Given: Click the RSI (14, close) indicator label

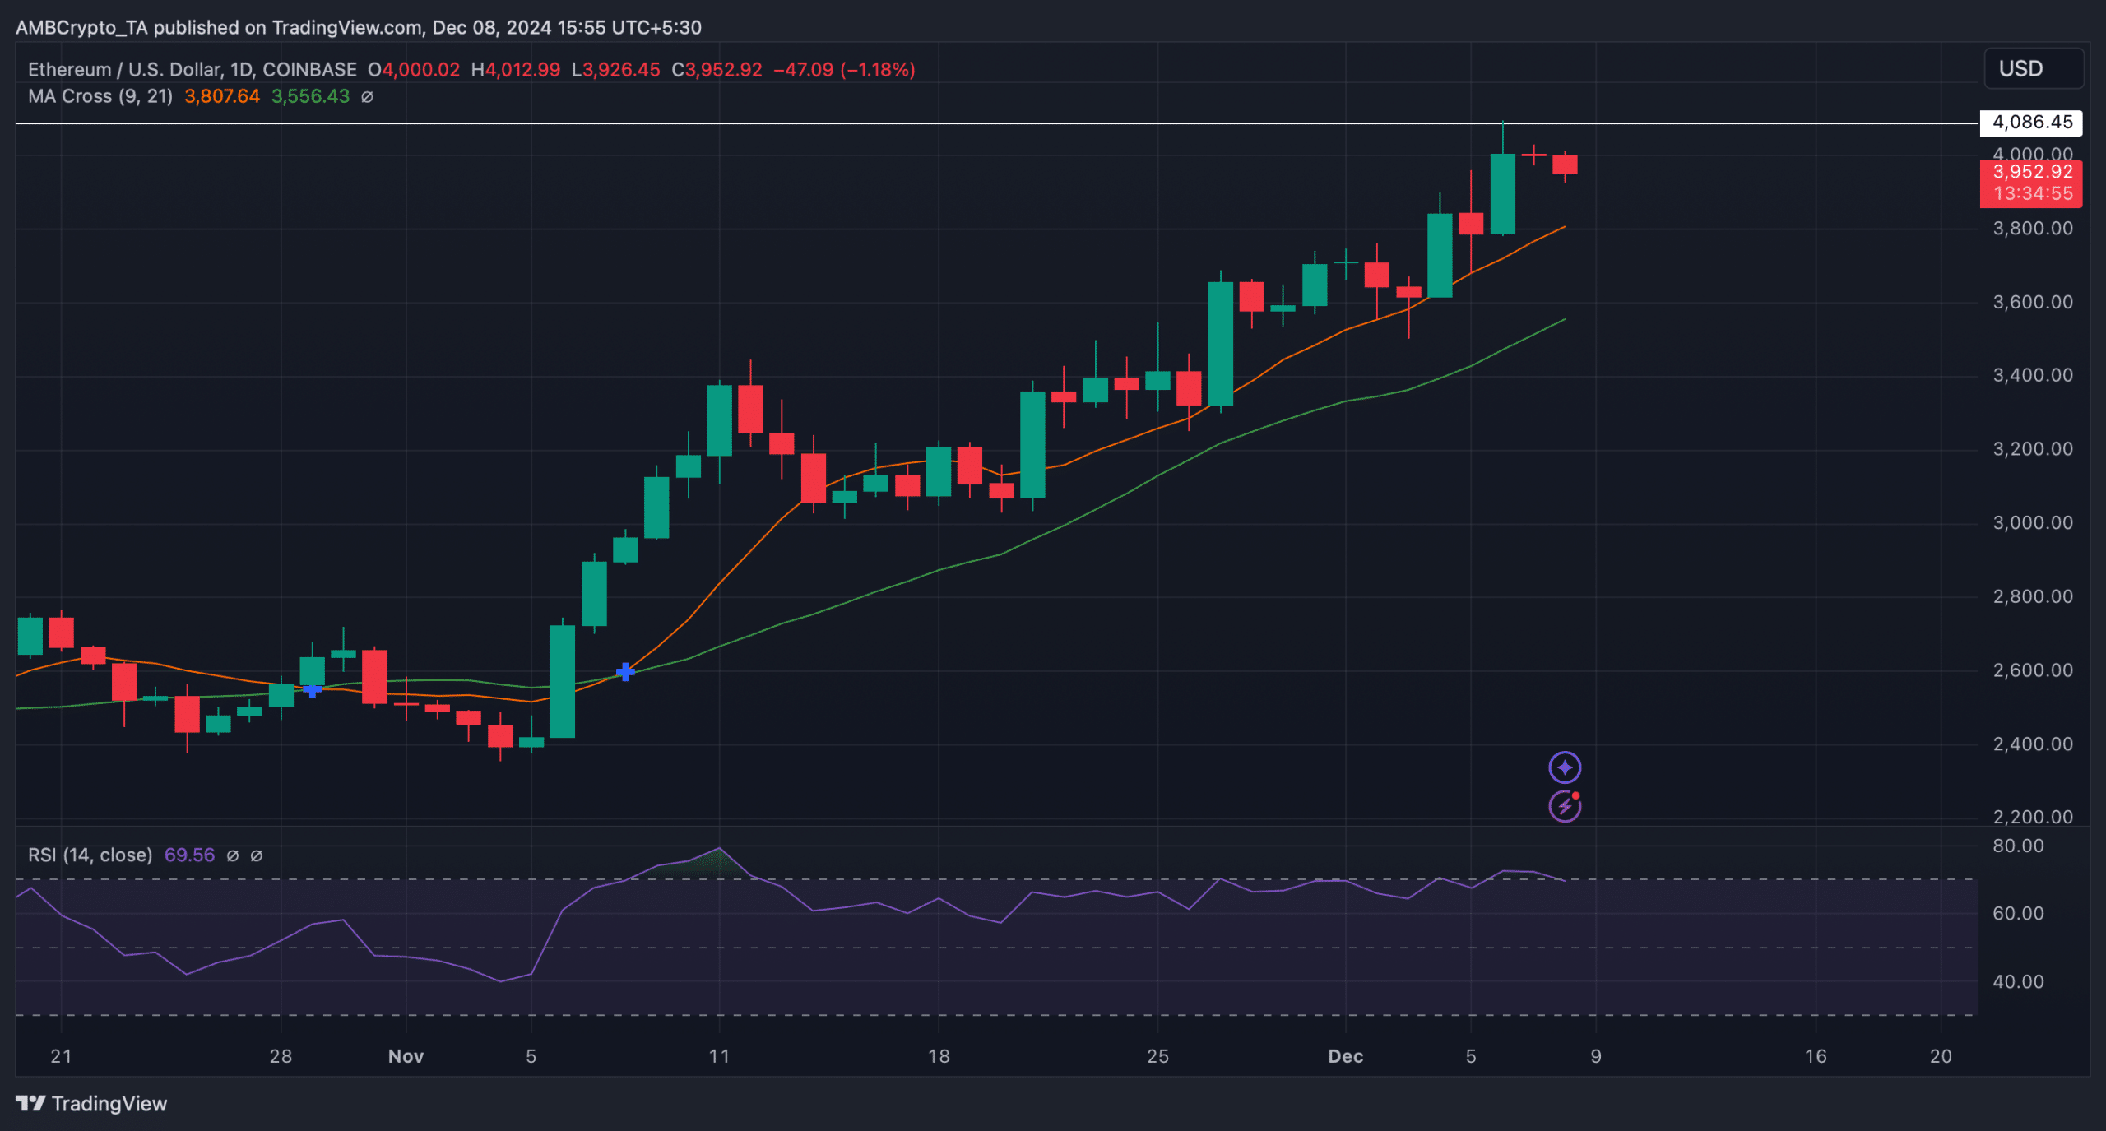Looking at the screenshot, I should [x=90, y=855].
